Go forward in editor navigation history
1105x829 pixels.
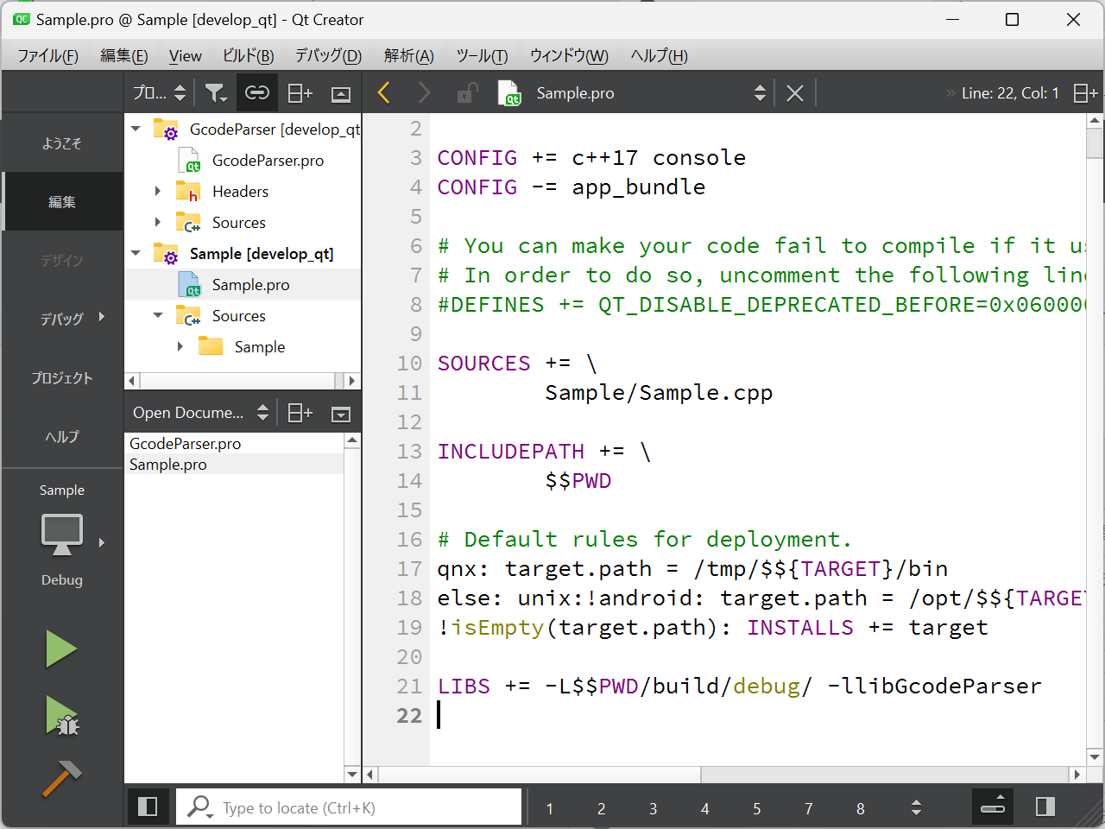click(x=424, y=92)
